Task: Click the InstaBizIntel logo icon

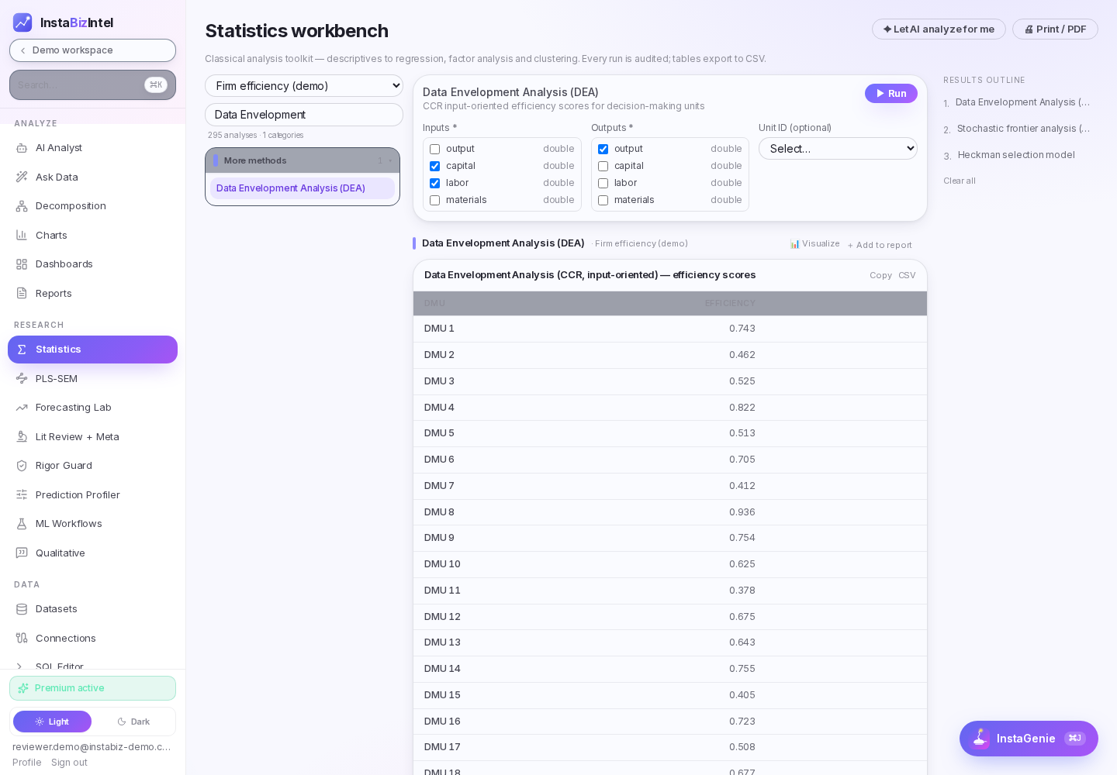Action: click(22, 22)
